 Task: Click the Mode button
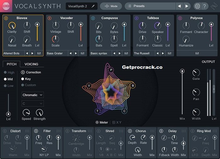(x=111, y=6)
